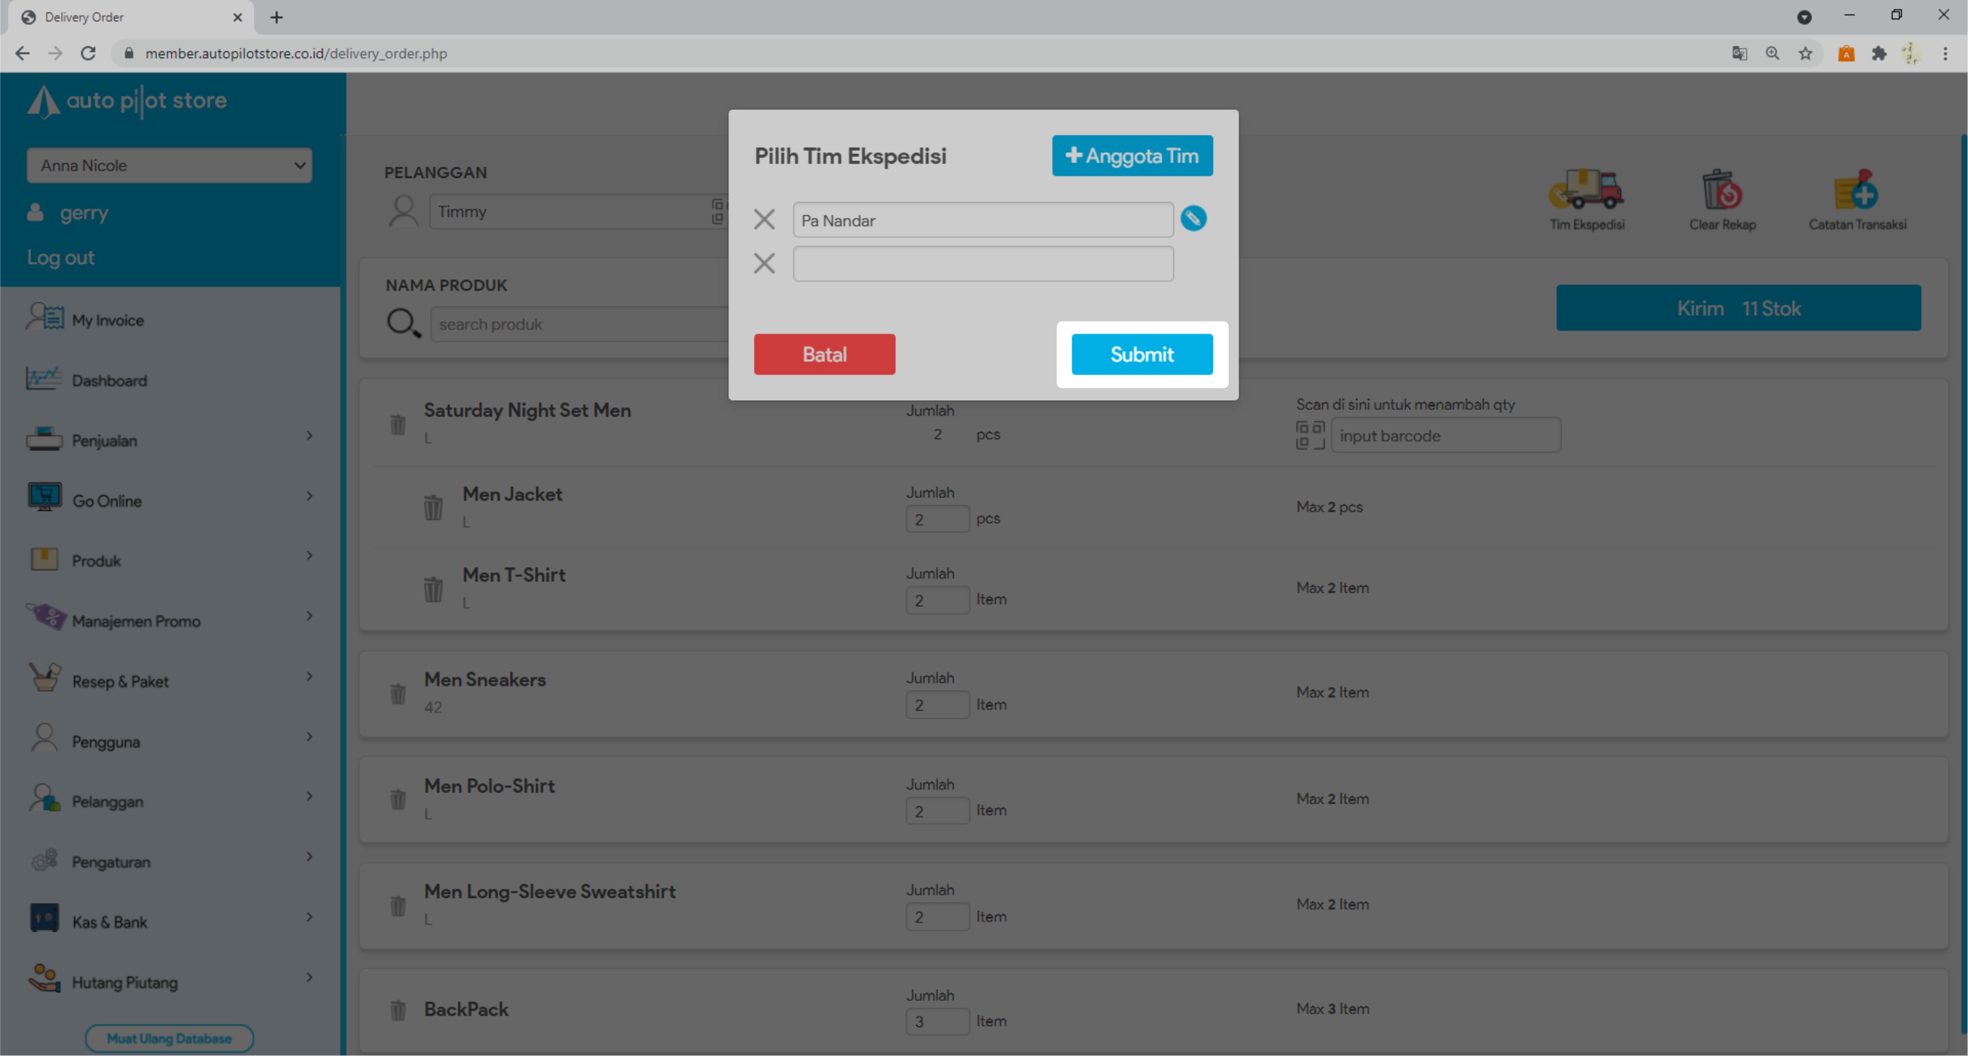Click the edit pencil icon beside Pa Nandar

coord(1193,219)
